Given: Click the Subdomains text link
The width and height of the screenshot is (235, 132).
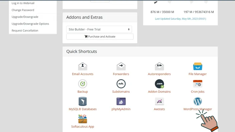Looking at the screenshot, I should point(121,92).
